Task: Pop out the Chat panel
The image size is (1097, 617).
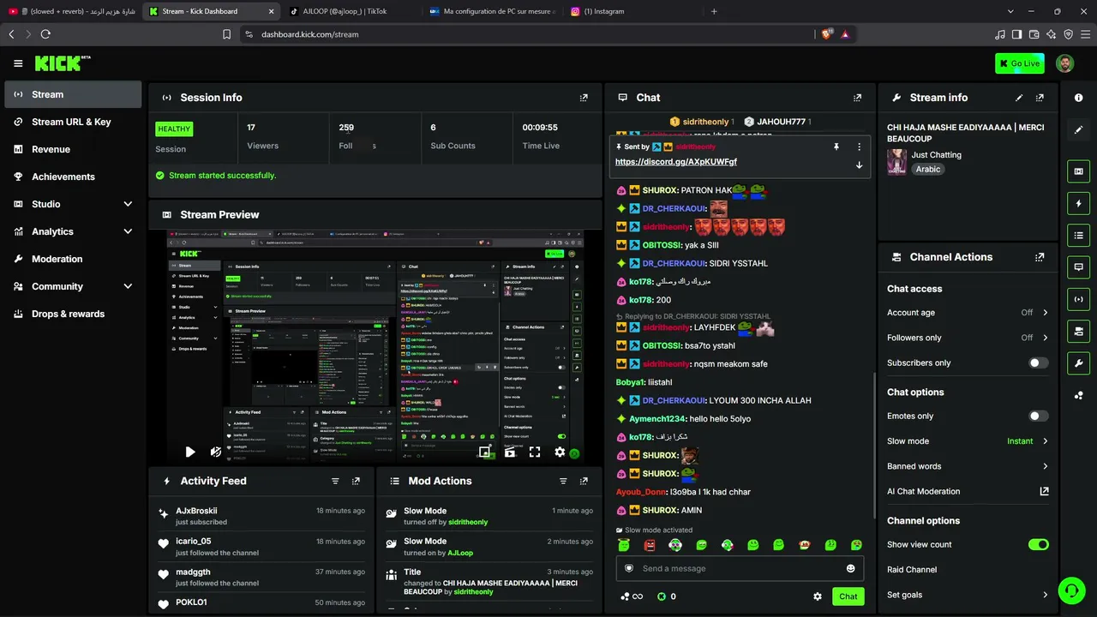Action: (x=857, y=98)
